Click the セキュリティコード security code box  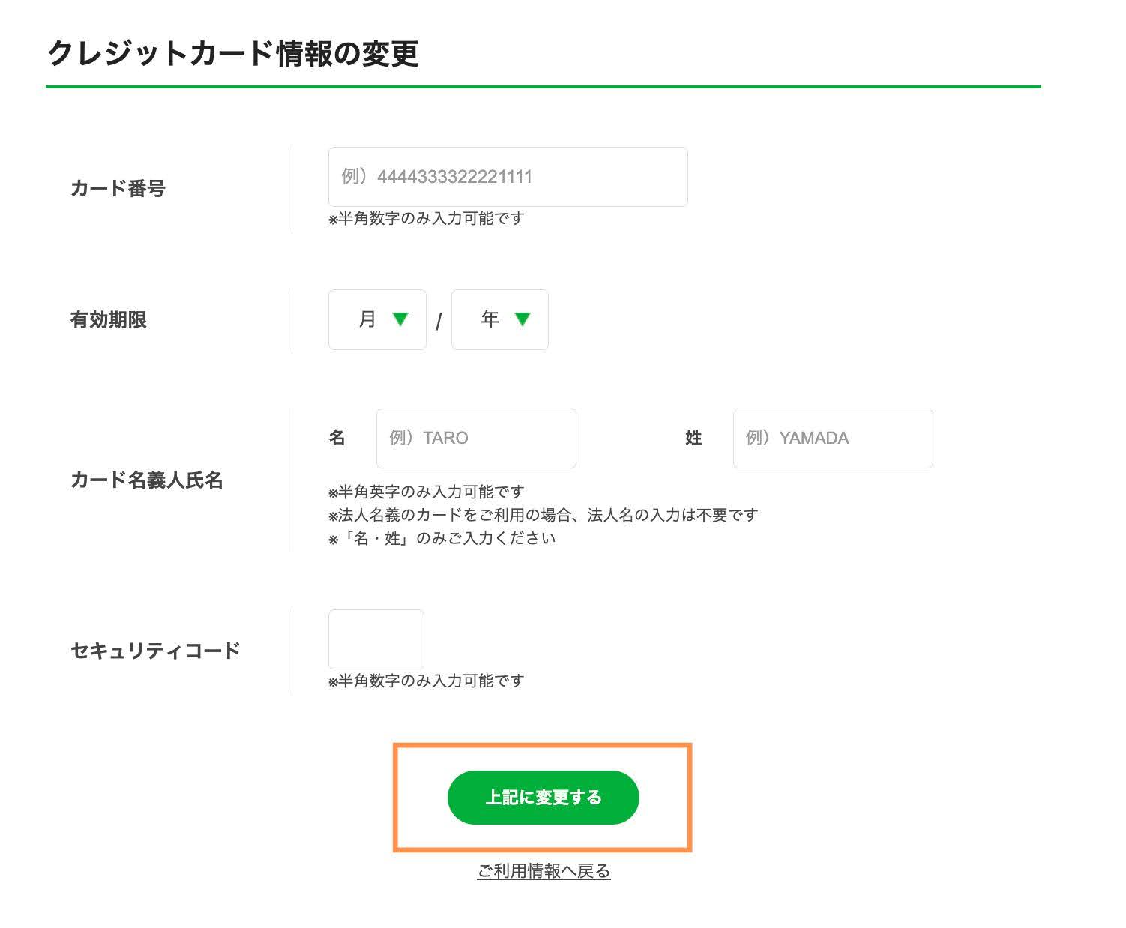coord(376,639)
